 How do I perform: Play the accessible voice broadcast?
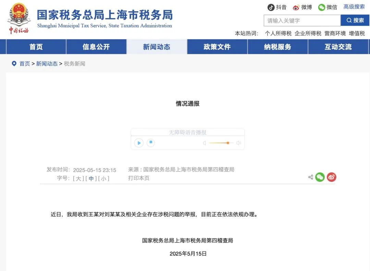(x=138, y=143)
